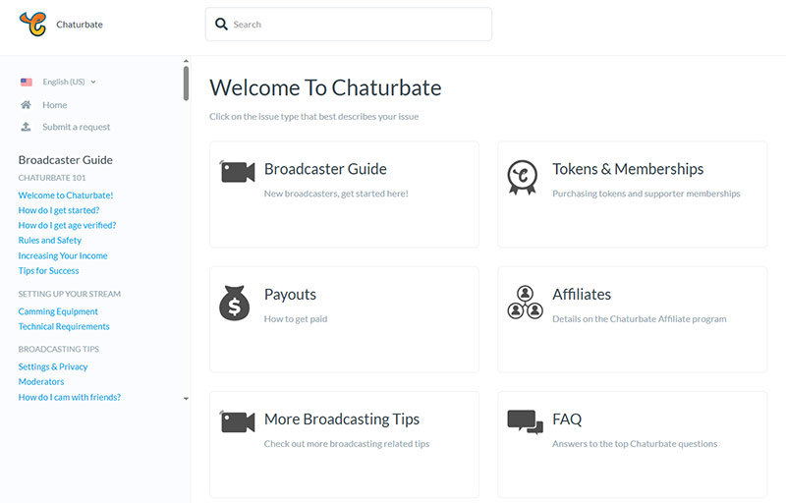Open the Moderators link
This screenshot has height=503, width=786.
click(x=41, y=382)
